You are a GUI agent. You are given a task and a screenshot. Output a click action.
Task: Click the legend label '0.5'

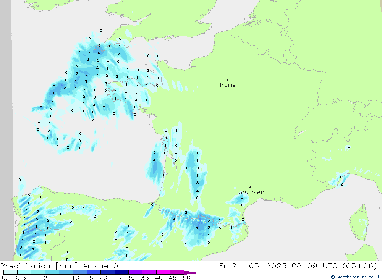pos(21,278)
